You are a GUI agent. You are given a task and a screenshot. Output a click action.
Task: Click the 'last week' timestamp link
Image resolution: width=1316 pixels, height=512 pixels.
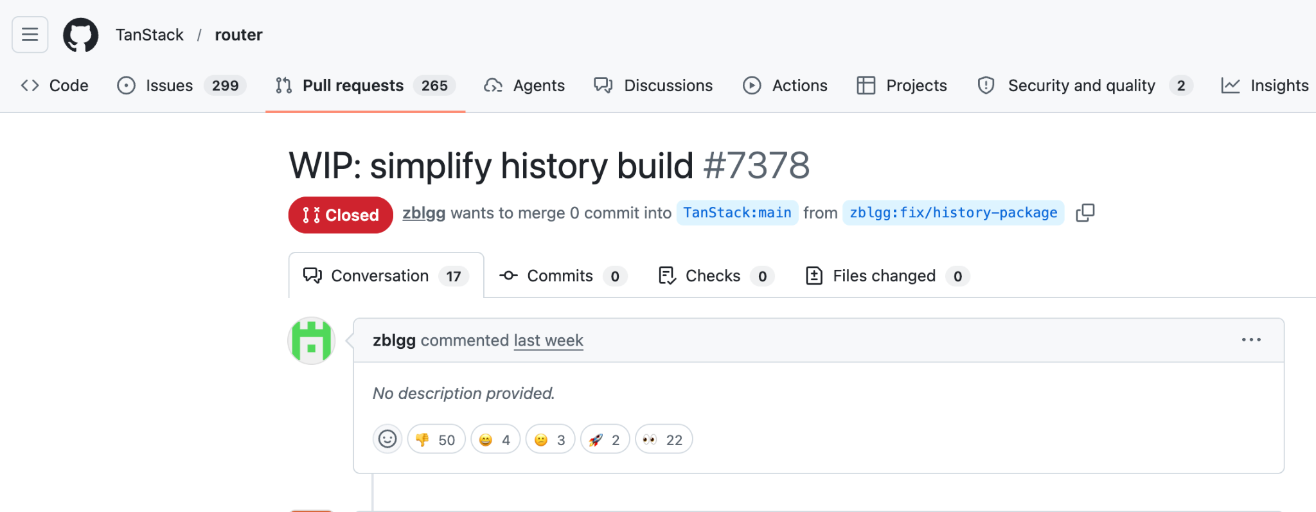[549, 340]
